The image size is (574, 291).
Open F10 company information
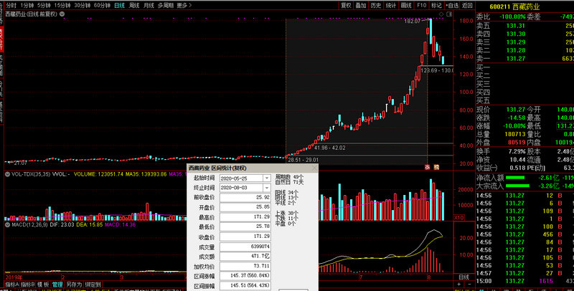click(x=422, y=5)
